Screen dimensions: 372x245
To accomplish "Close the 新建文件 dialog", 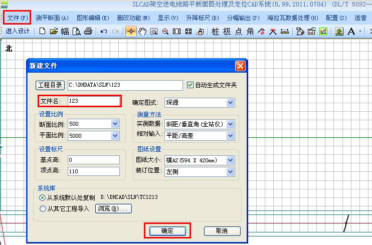I will (240, 66).
